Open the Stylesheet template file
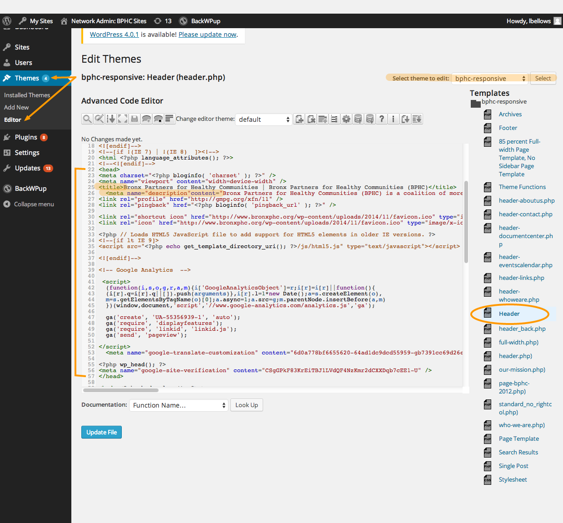563x523 pixels. click(513, 479)
